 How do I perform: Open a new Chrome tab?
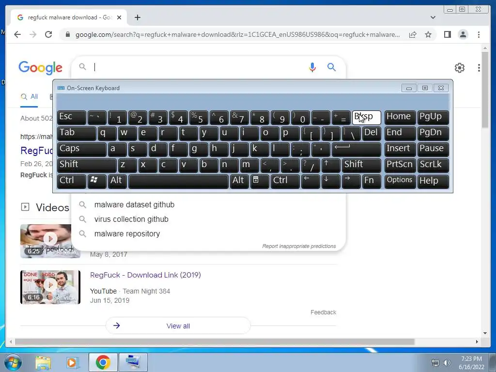tap(137, 17)
